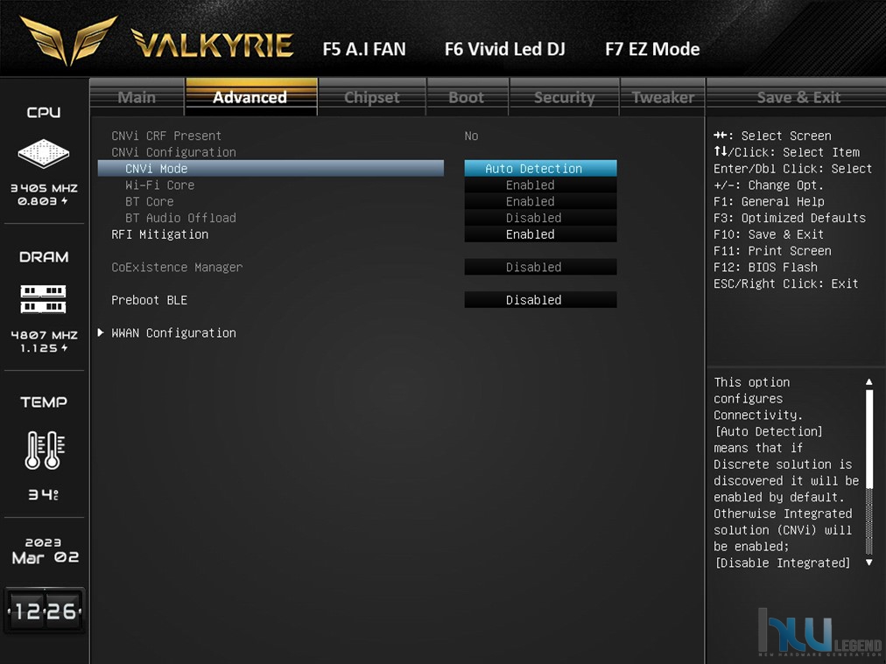Click the Mar 02 date display
886x664 pixels.
coord(46,557)
